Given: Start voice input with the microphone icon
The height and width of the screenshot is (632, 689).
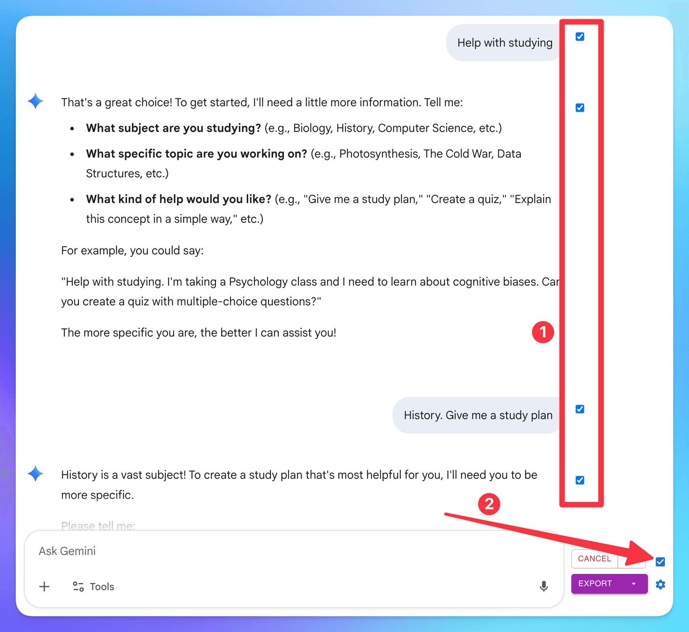Looking at the screenshot, I should (544, 587).
